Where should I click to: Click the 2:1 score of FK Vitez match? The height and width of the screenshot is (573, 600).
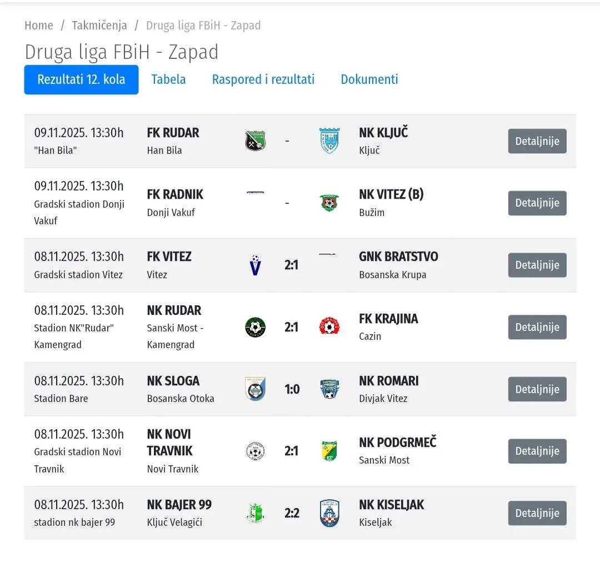[292, 265]
